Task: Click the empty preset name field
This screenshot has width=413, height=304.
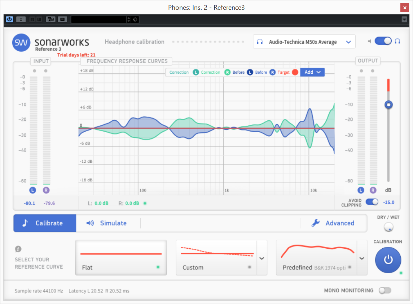Action: pos(99,19)
